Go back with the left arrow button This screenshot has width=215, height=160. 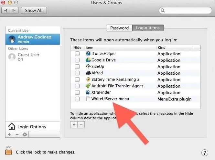[6, 10]
